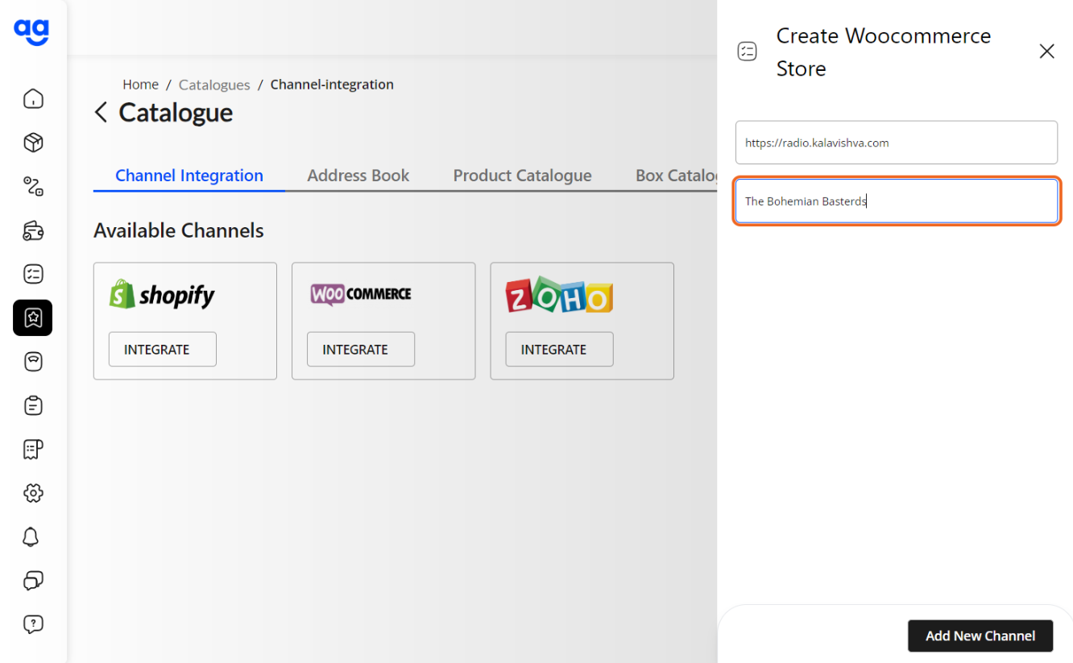Viewport: 1073px width, 663px height.
Task: Go to Catalogues in the breadcrumb
Action: click(214, 85)
